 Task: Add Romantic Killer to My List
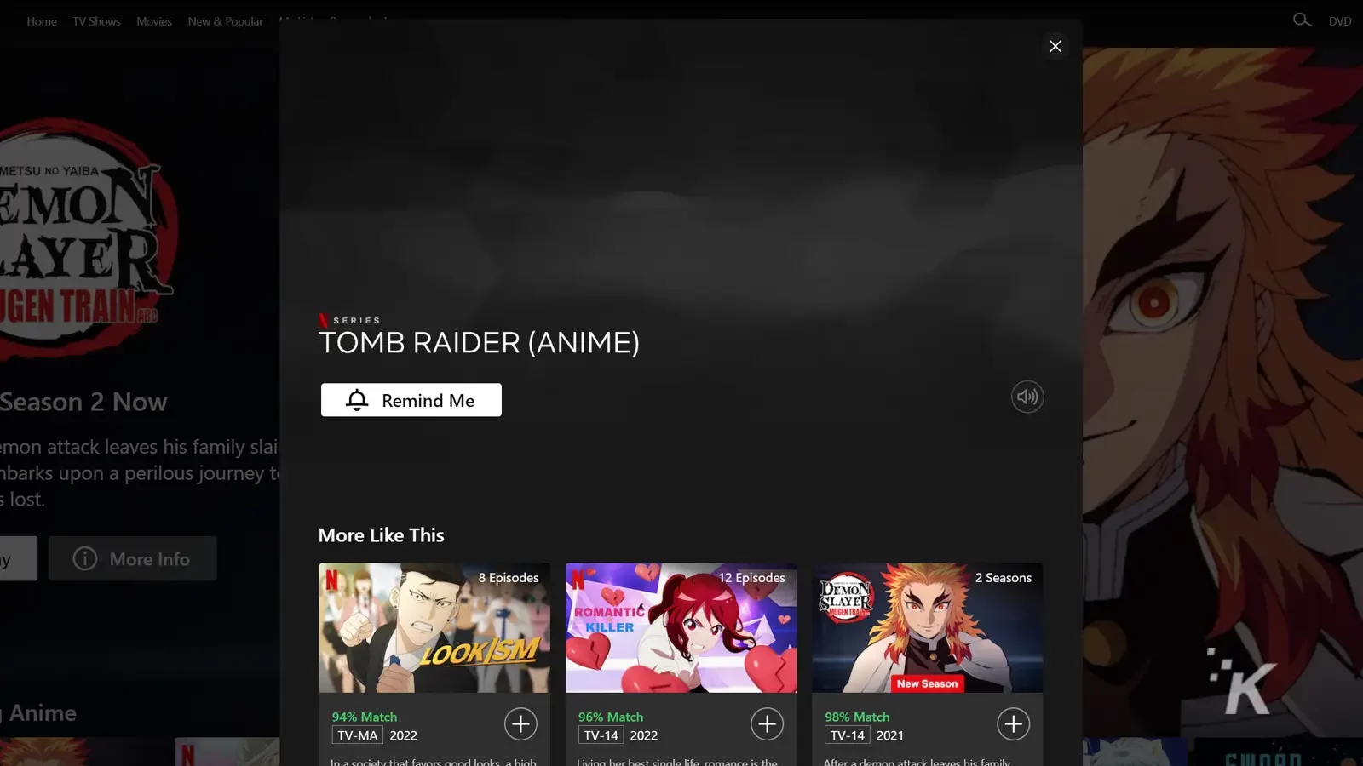(767, 724)
